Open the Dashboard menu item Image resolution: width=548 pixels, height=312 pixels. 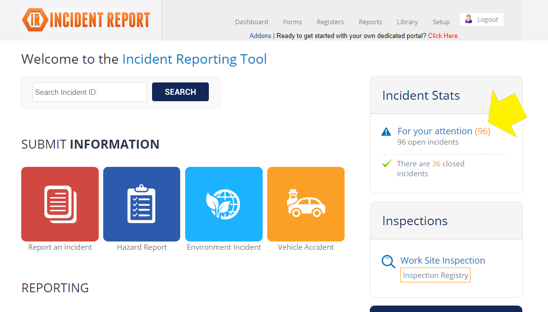click(251, 22)
